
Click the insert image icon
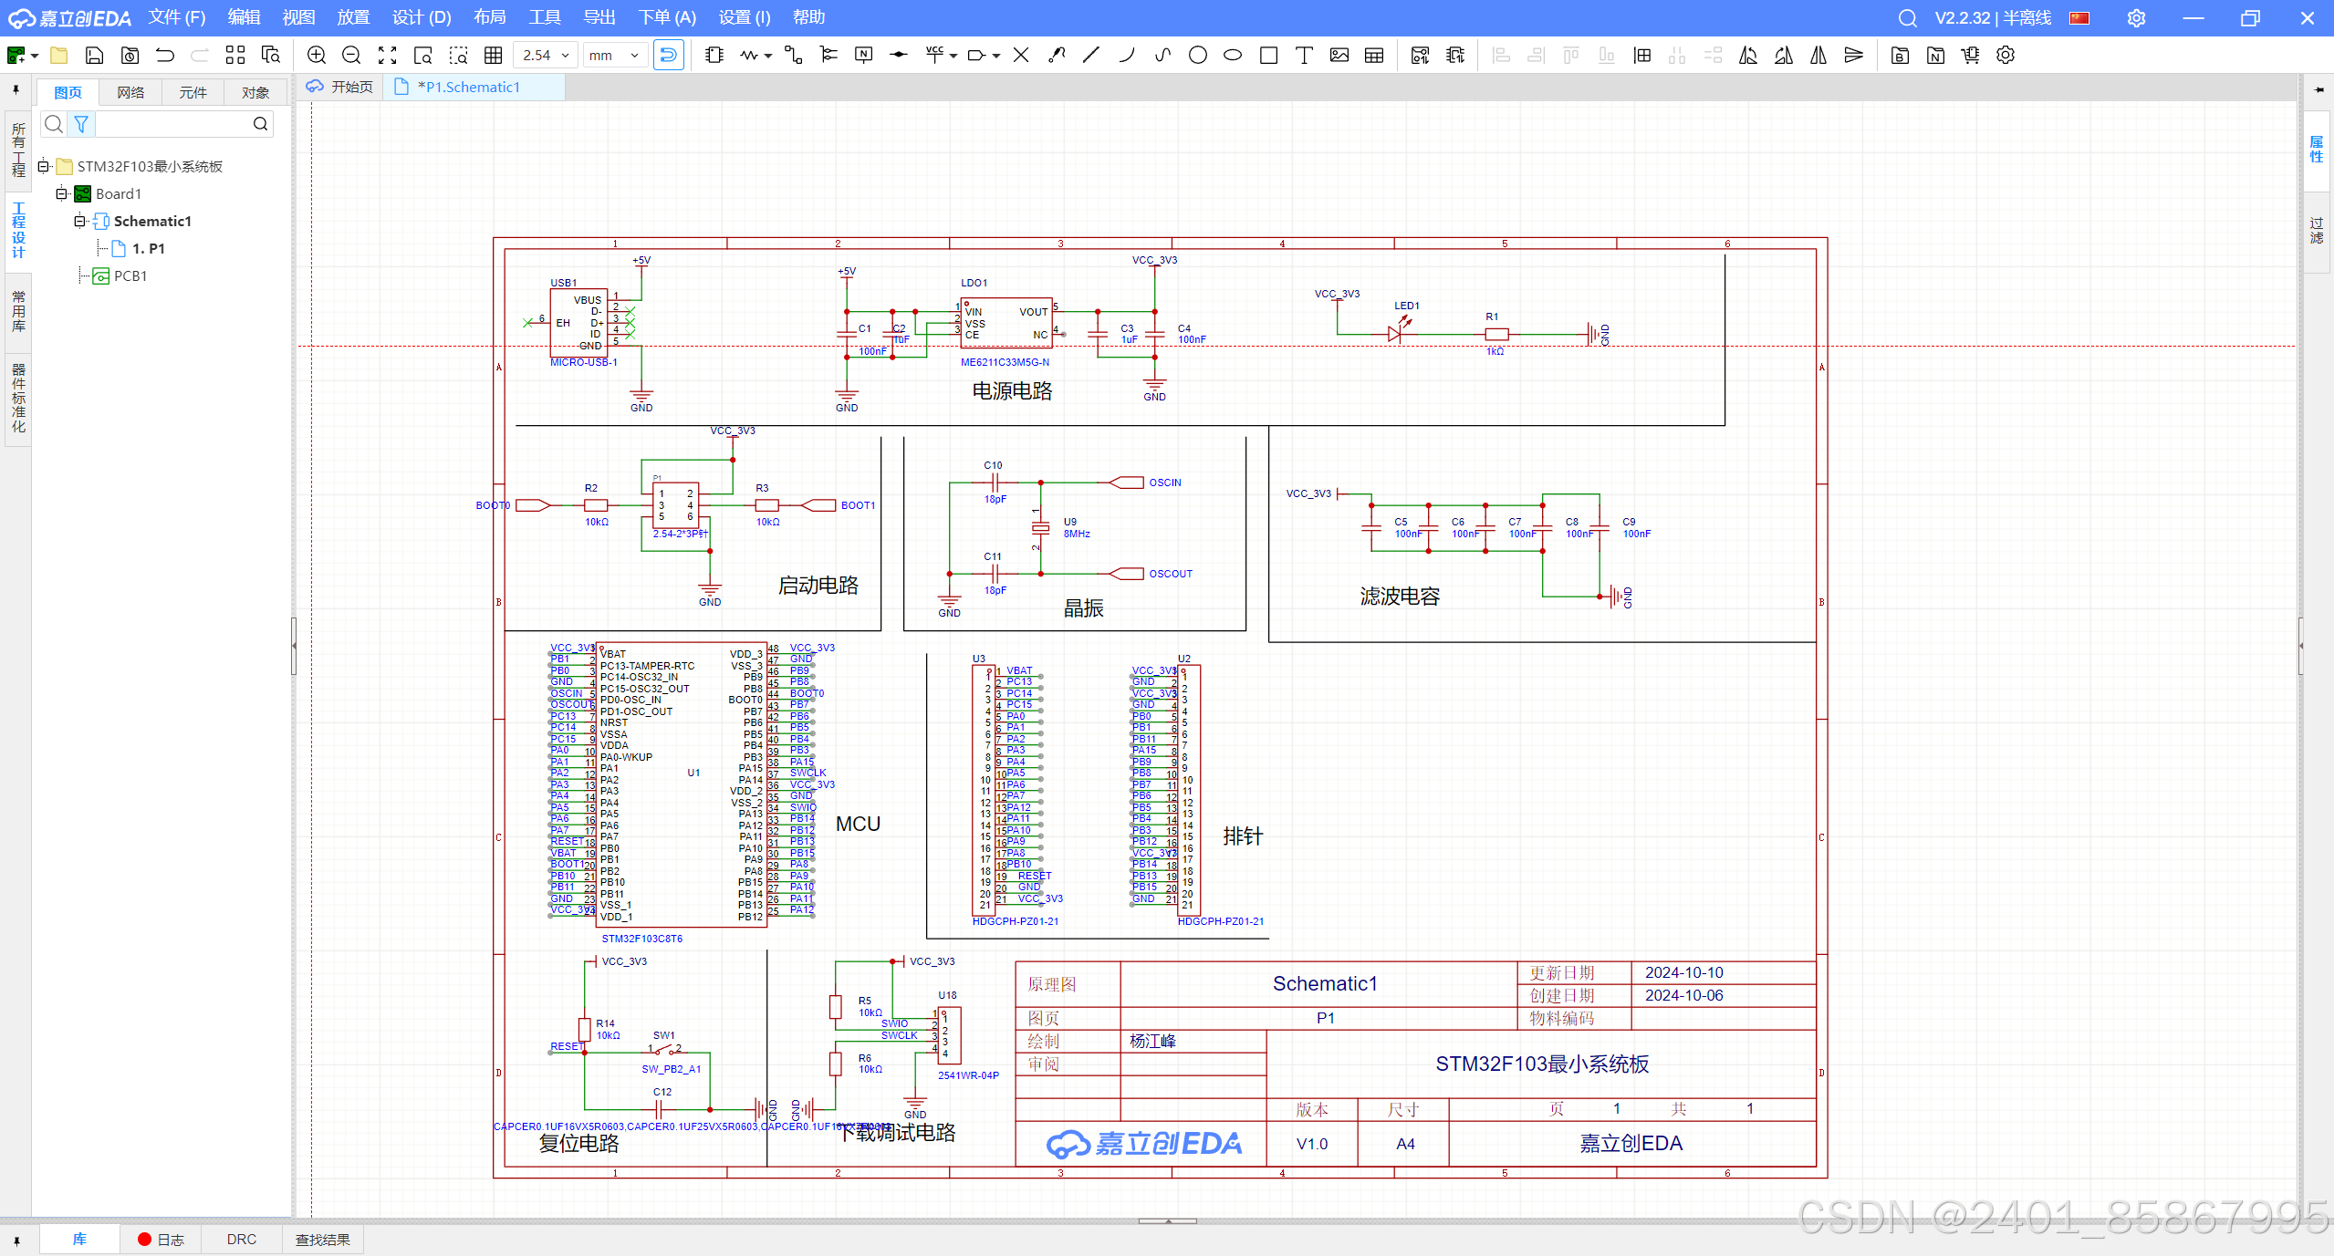tap(1339, 56)
